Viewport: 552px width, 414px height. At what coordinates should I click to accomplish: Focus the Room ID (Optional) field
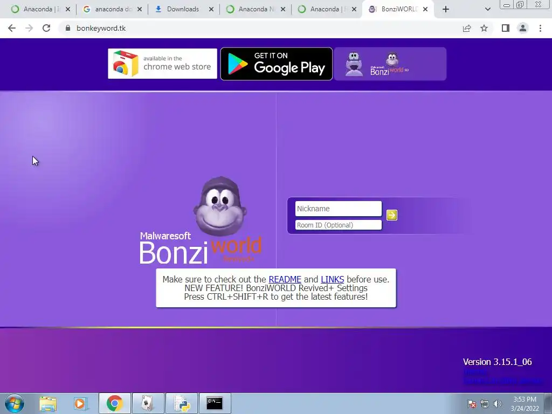[339, 225]
